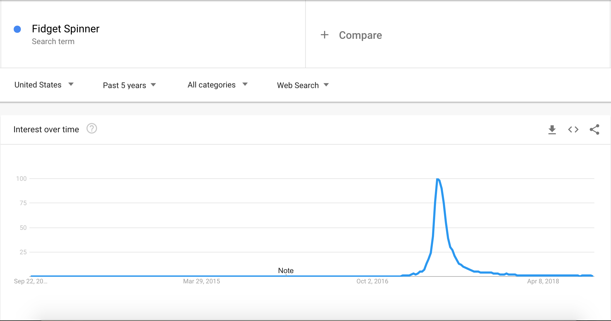Open the Past 5 years dropdown

click(x=129, y=85)
